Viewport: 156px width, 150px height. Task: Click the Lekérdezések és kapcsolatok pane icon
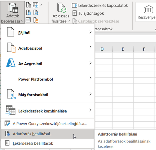[x=74, y=5]
